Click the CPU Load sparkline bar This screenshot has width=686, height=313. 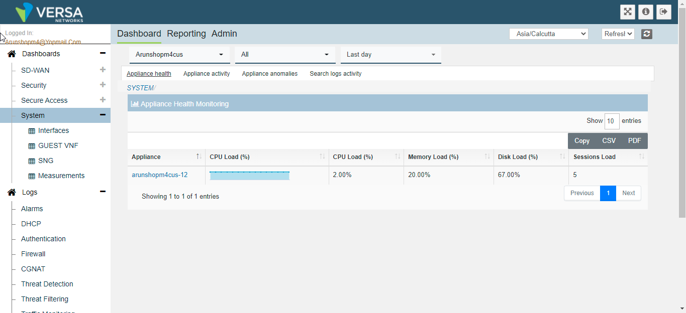coord(249,175)
